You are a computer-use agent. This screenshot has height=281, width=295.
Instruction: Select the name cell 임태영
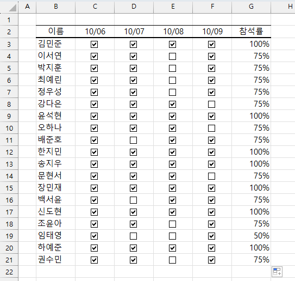click(x=56, y=236)
